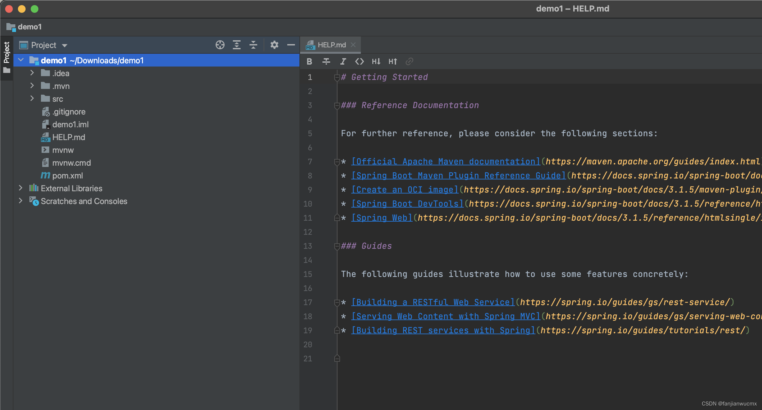Toggle strikethrough formatting

(x=326, y=61)
